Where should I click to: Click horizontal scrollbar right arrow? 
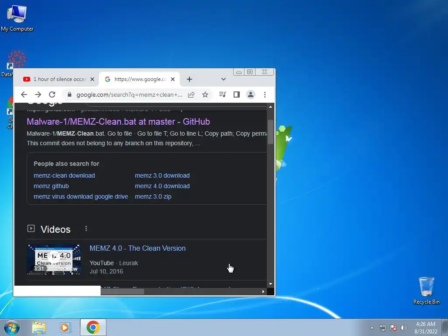point(263,291)
